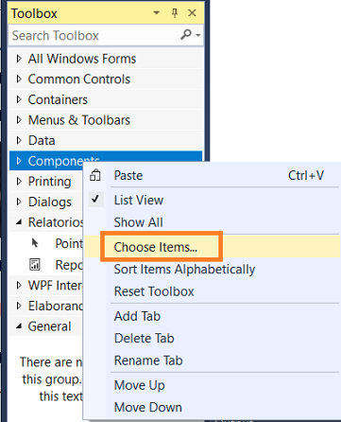Click Add Tab in the context menu
Viewport: 341px width, 422px height.
pyautogui.click(x=137, y=316)
